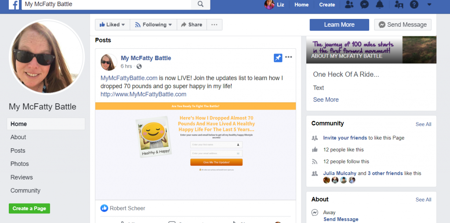This screenshot has width=450, height=223.
Task: Click the Share button on the page
Action: [x=192, y=25]
